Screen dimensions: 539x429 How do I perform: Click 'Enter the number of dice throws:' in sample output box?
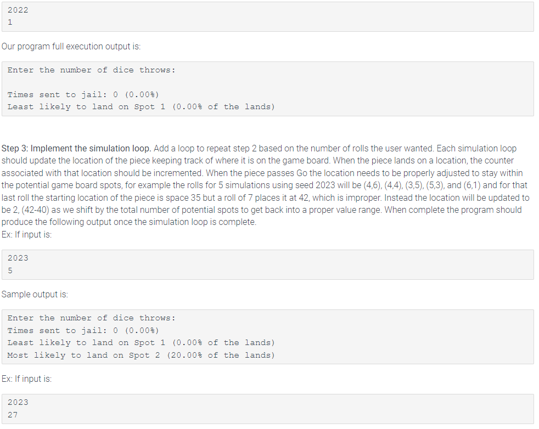coord(92,318)
